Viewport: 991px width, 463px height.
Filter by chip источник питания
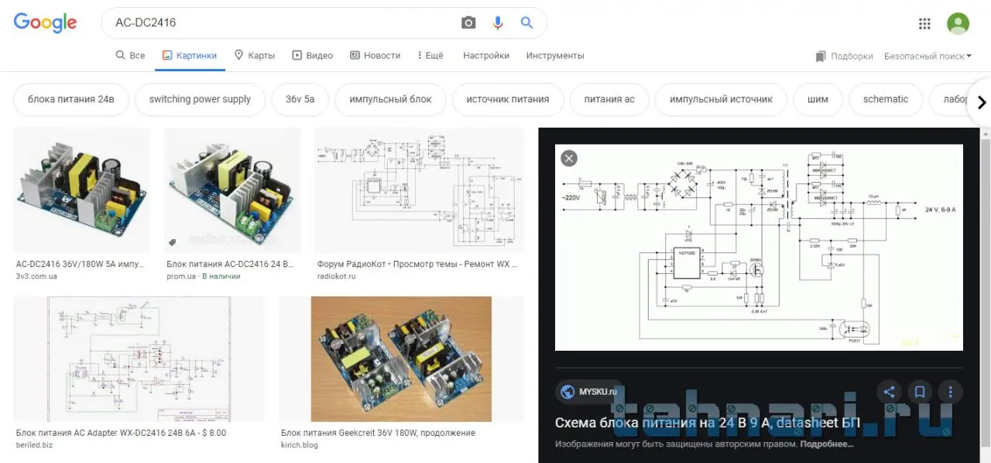508,99
